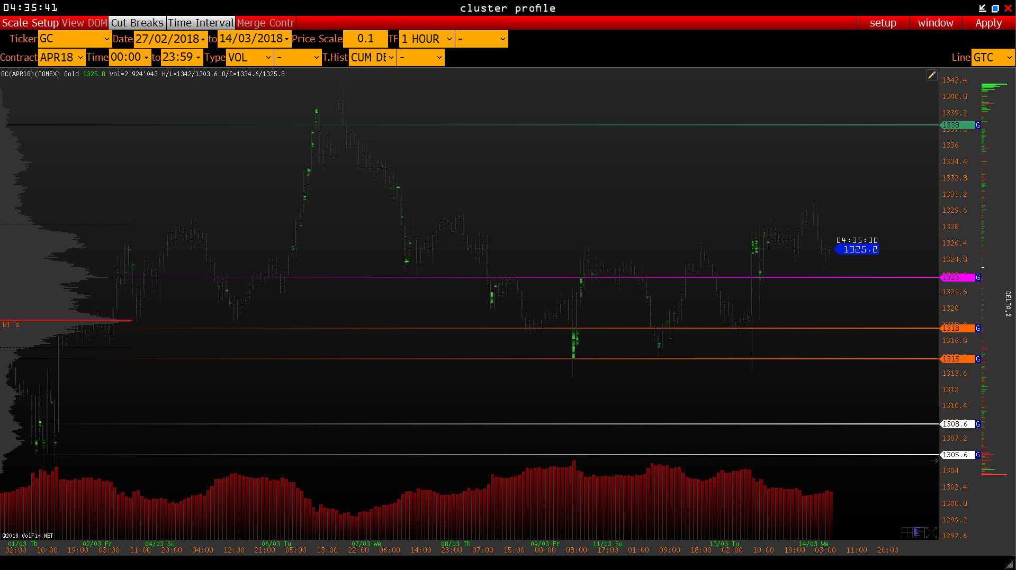Image resolution: width=1016 pixels, height=570 pixels.
Task: Click the volume profile histogram icon
Action: point(919,532)
